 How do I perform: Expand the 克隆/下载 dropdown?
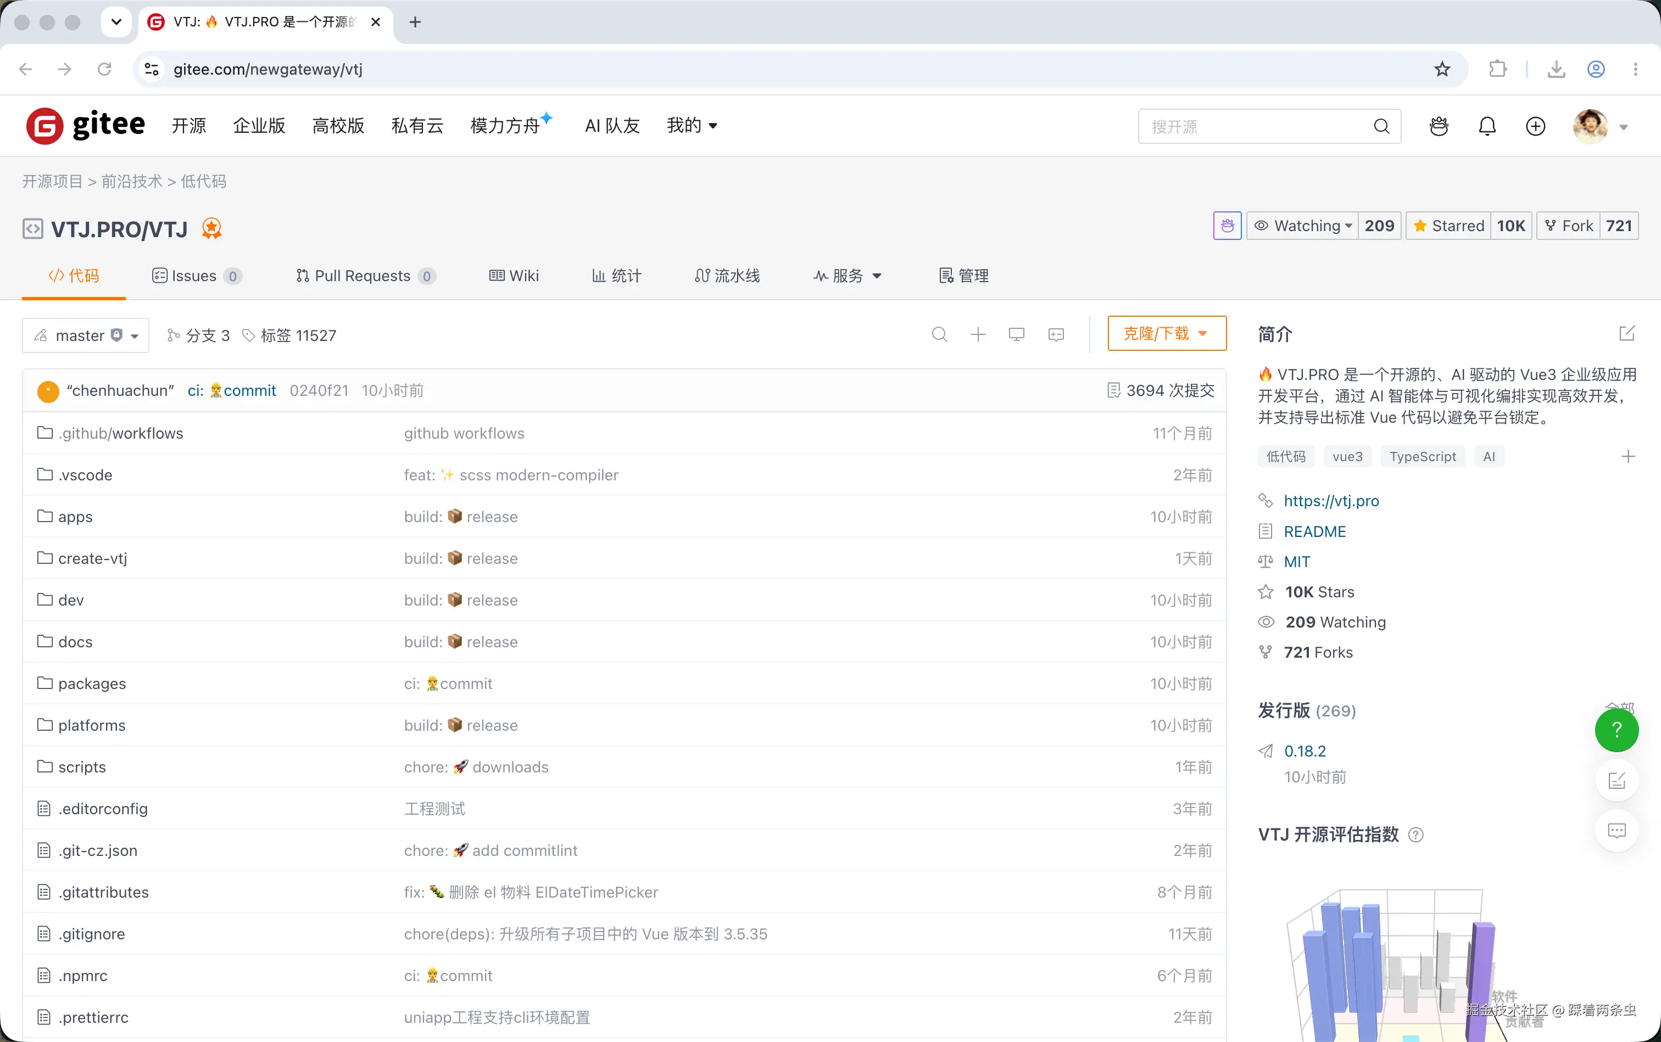[1167, 334]
